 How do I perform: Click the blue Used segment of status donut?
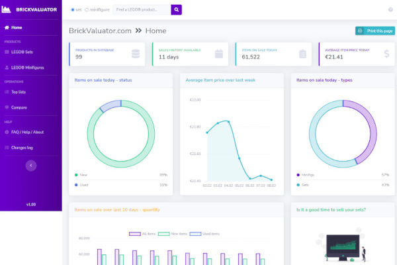110,105
